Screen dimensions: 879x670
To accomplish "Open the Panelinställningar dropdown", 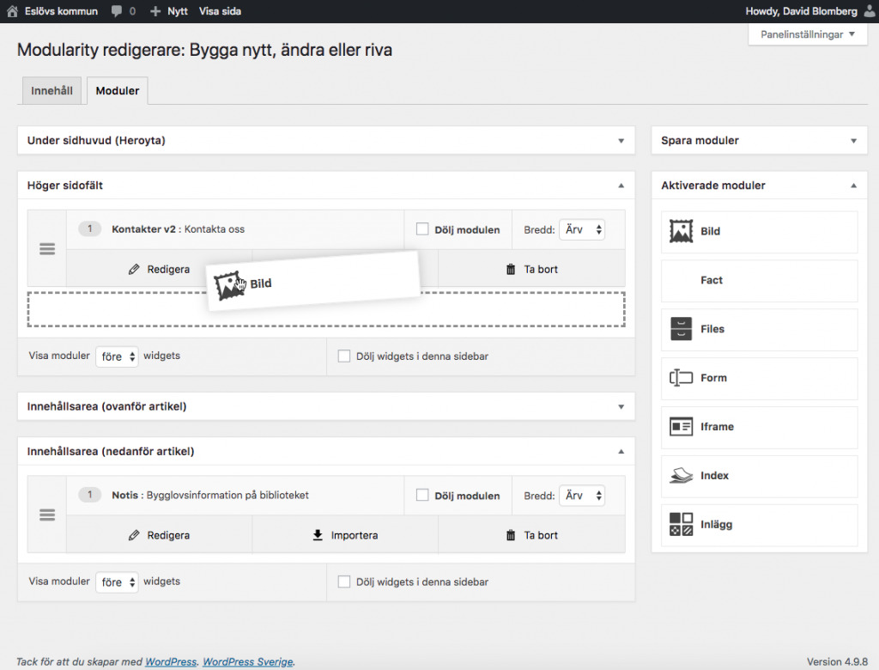I will [x=807, y=35].
